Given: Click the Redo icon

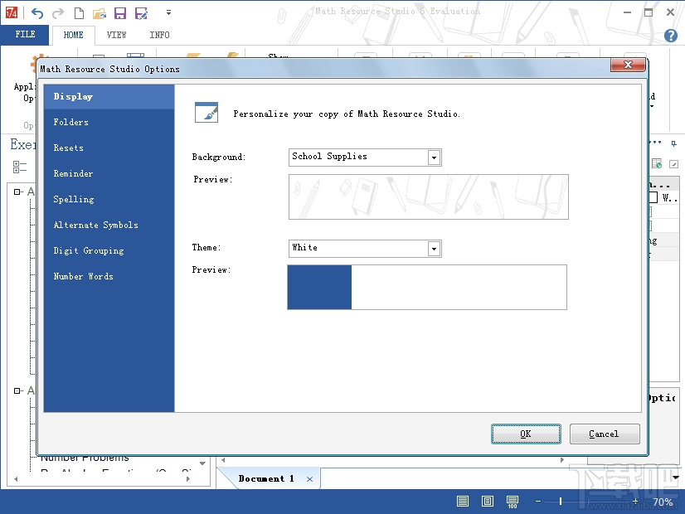Looking at the screenshot, I should click(56, 12).
